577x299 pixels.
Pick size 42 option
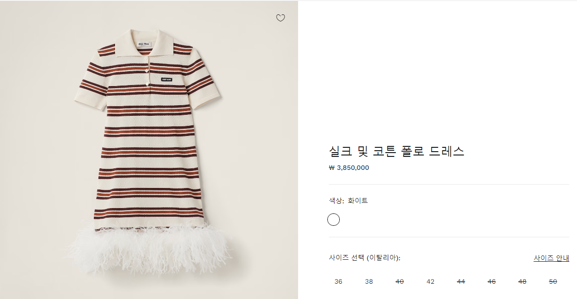coord(430,281)
